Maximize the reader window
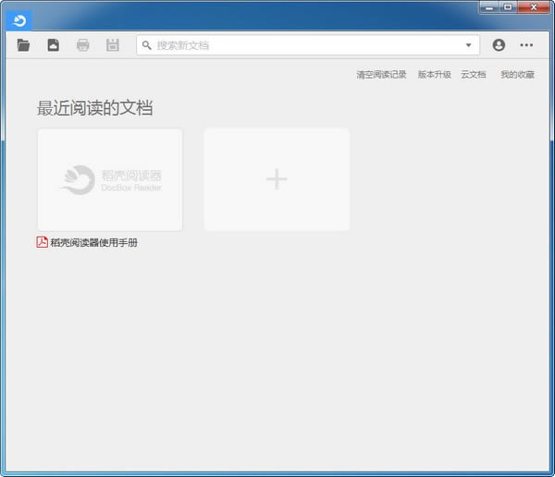555x477 pixels. [509, 7]
